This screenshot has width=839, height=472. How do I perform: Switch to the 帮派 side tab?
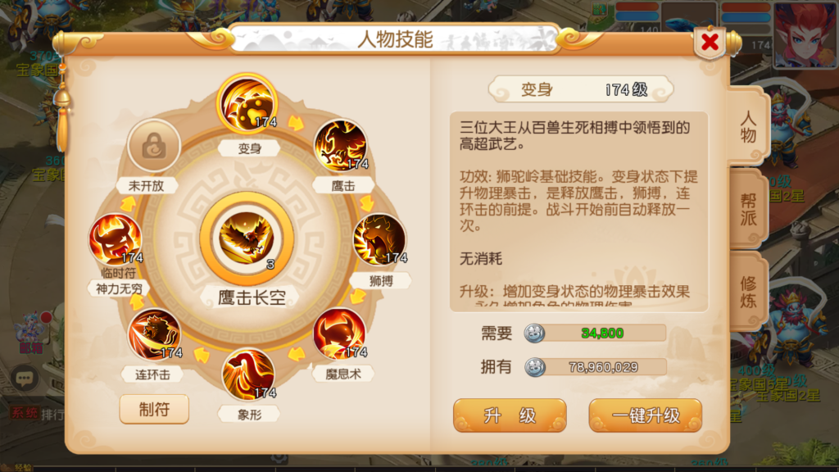[x=748, y=209]
